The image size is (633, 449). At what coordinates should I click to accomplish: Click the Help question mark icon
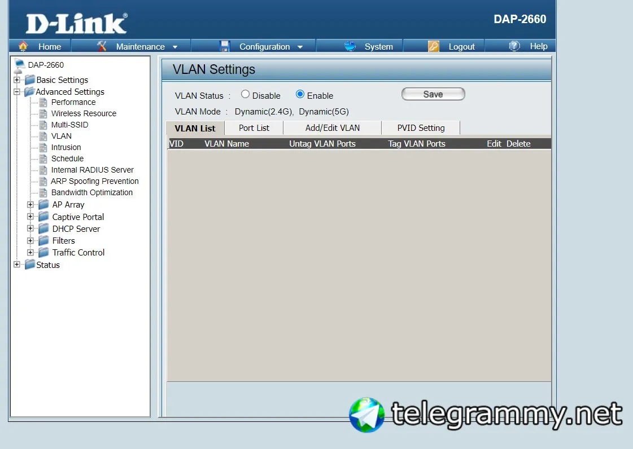point(514,46)
